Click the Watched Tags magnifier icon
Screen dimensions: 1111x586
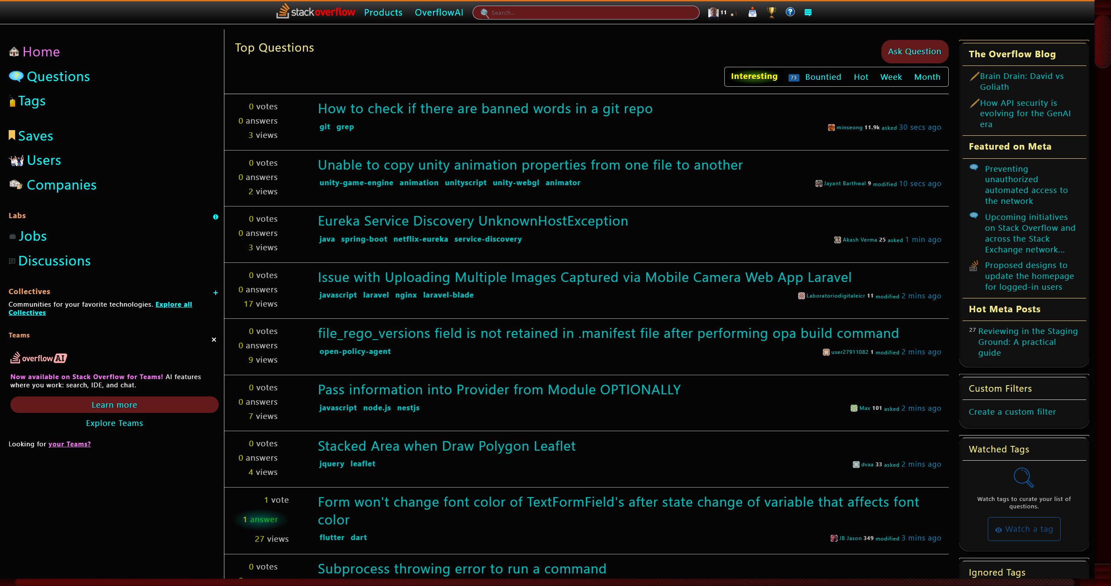[x=1023, y=478]
